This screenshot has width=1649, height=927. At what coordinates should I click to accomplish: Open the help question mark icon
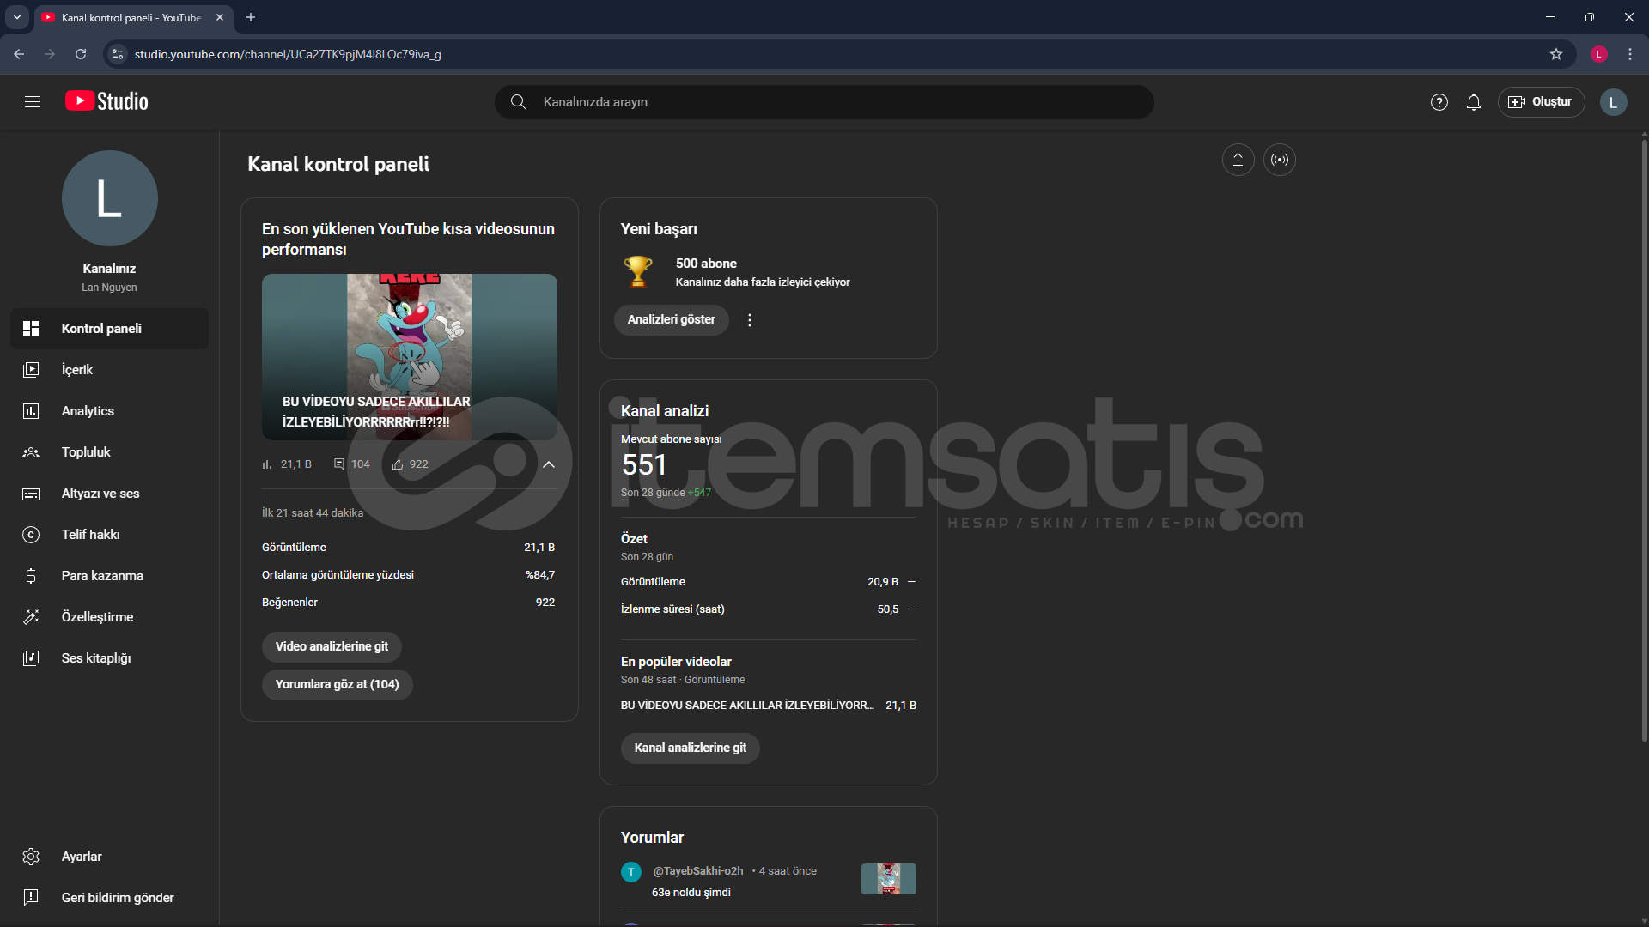pyautogui.click(x=1439, y=102)
